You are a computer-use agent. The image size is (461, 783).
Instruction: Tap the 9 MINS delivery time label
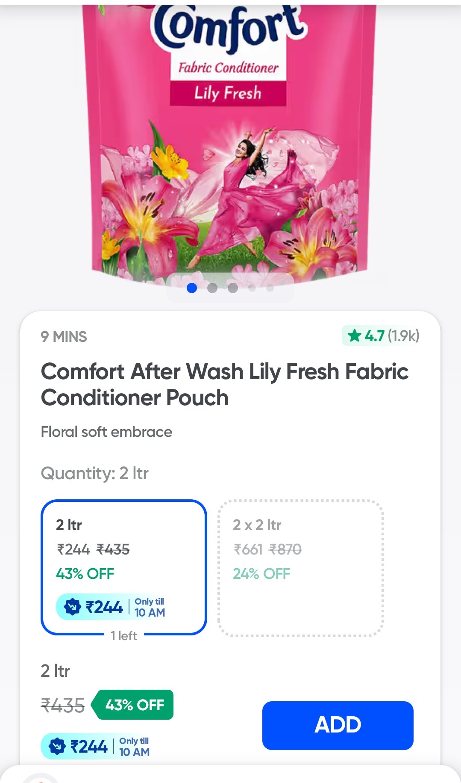pyautogui.click(x=64, y=337)
